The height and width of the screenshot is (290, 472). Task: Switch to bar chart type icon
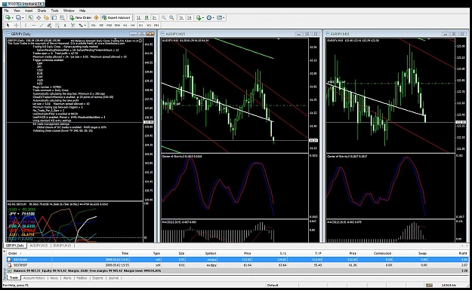[x=138, y=18]
